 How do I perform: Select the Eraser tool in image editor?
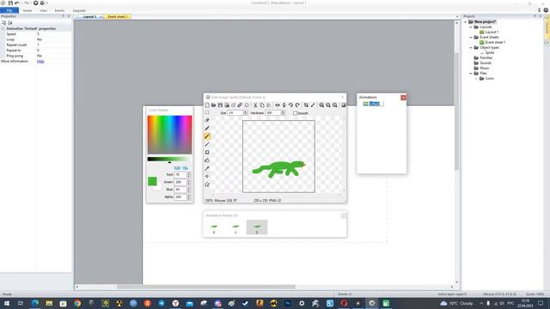click(207, 120)
